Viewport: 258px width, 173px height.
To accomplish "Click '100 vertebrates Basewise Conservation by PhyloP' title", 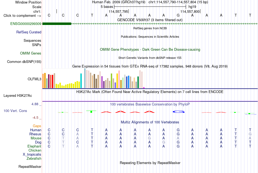I will (150, 104).
